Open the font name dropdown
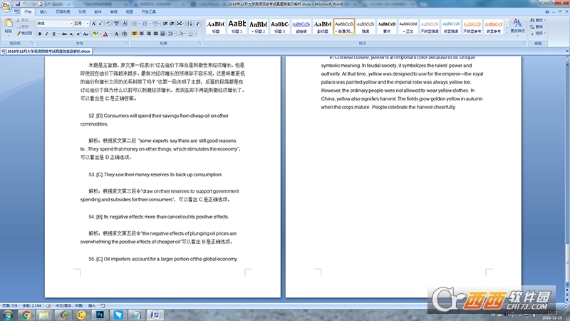The width and height of the screenshot is (570, 321). pos(71,24)
